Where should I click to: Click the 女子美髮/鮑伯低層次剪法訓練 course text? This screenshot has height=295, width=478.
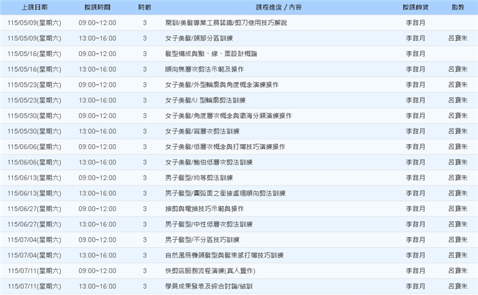pyautogui.click(x=209, y=163)
